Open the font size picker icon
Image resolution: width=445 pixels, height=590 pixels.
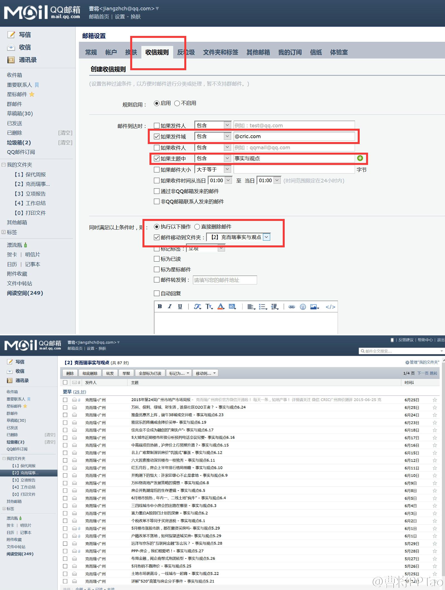tap(209, 306)
